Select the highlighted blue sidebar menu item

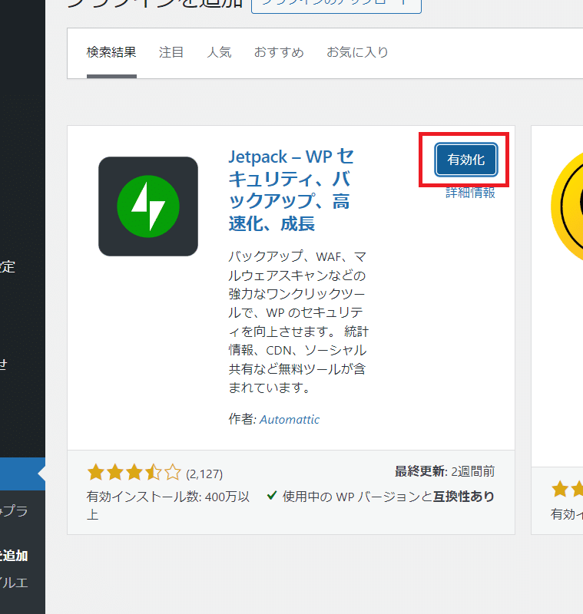coord(22,474)
